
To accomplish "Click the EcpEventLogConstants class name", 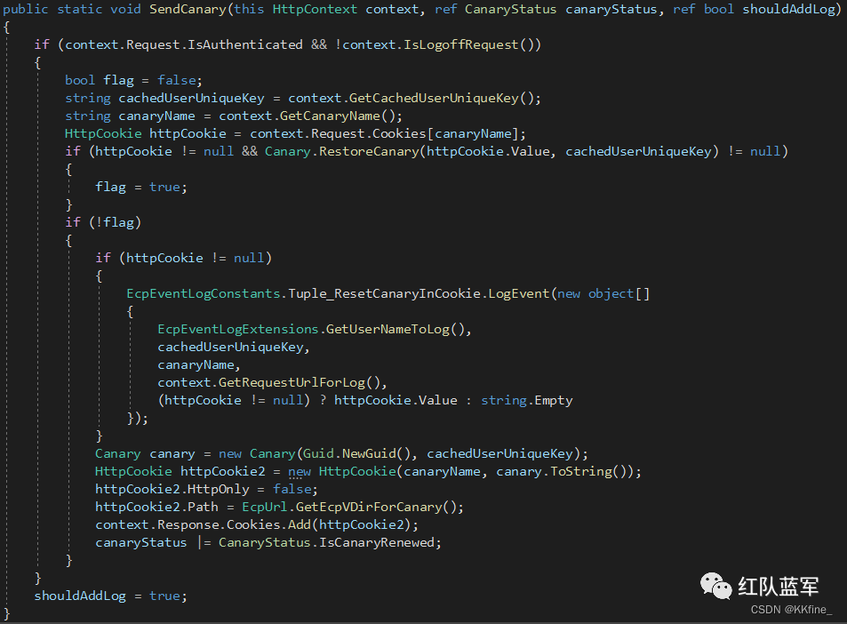I will [204, 294].
